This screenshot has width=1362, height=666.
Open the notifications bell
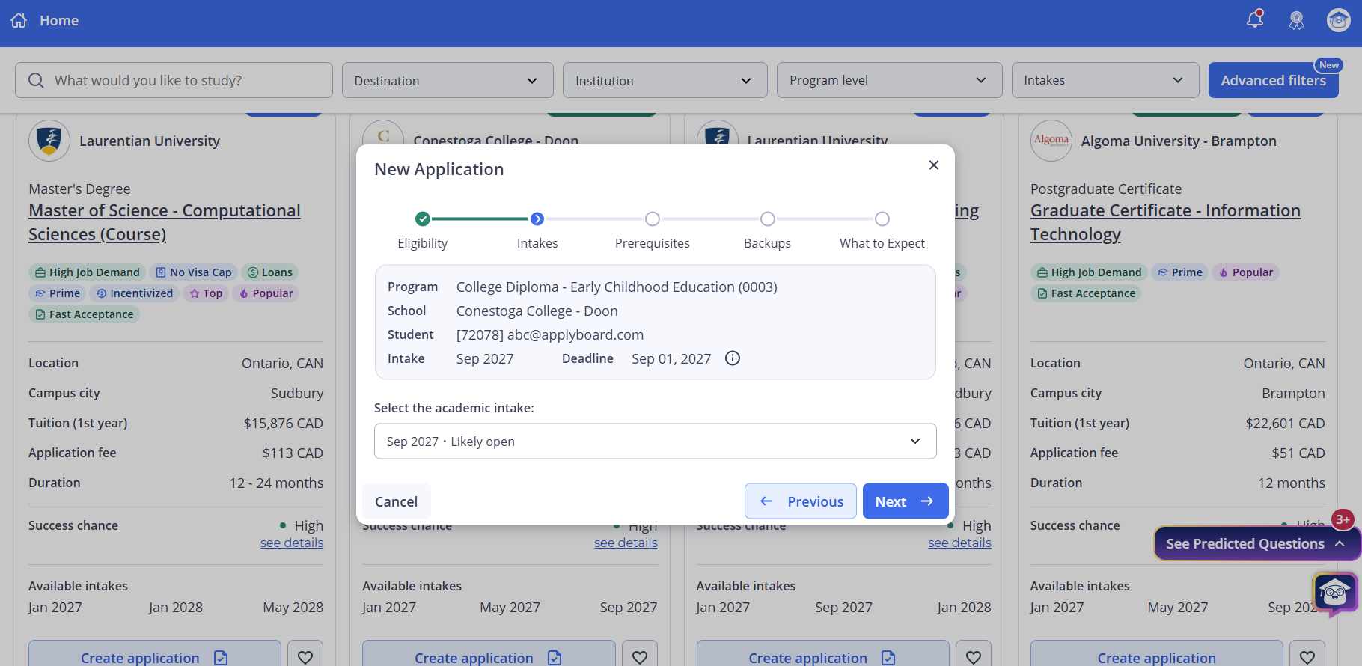(x=1255, y=19)
